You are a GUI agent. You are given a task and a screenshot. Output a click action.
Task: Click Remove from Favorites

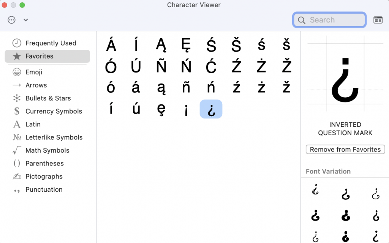(x=345, y=149)
